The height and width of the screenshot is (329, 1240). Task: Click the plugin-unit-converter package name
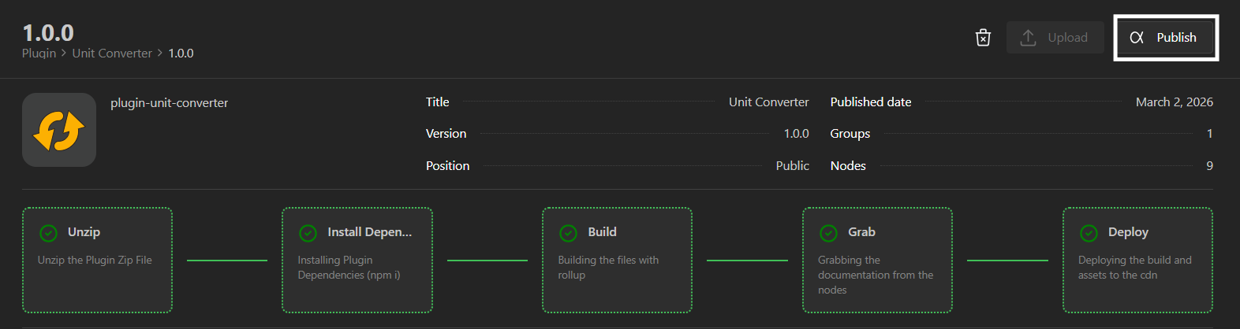[169, 103]
